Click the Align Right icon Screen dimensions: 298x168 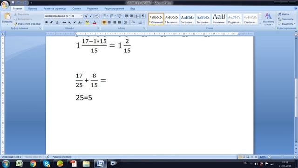[x=115, y=22]
